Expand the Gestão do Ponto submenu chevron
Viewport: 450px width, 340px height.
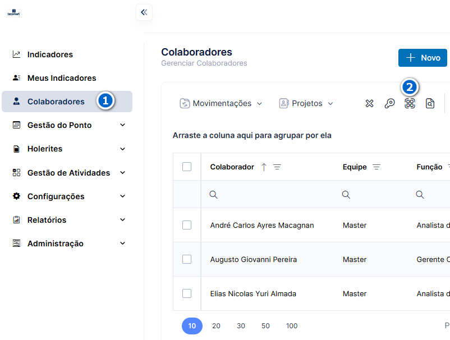[122, 125]
